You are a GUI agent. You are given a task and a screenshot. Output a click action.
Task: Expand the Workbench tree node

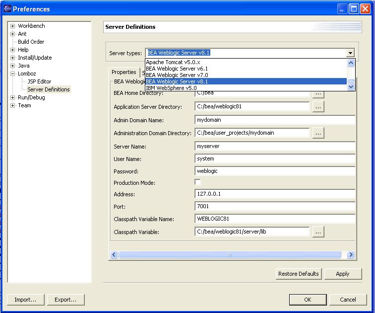12,26
